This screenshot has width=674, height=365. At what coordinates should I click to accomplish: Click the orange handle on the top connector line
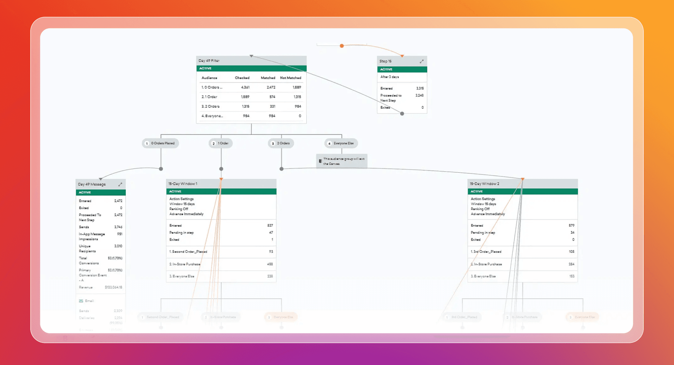point(341,46)
